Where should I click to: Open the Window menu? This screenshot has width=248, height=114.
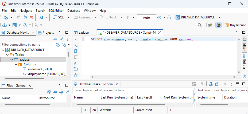90,11
